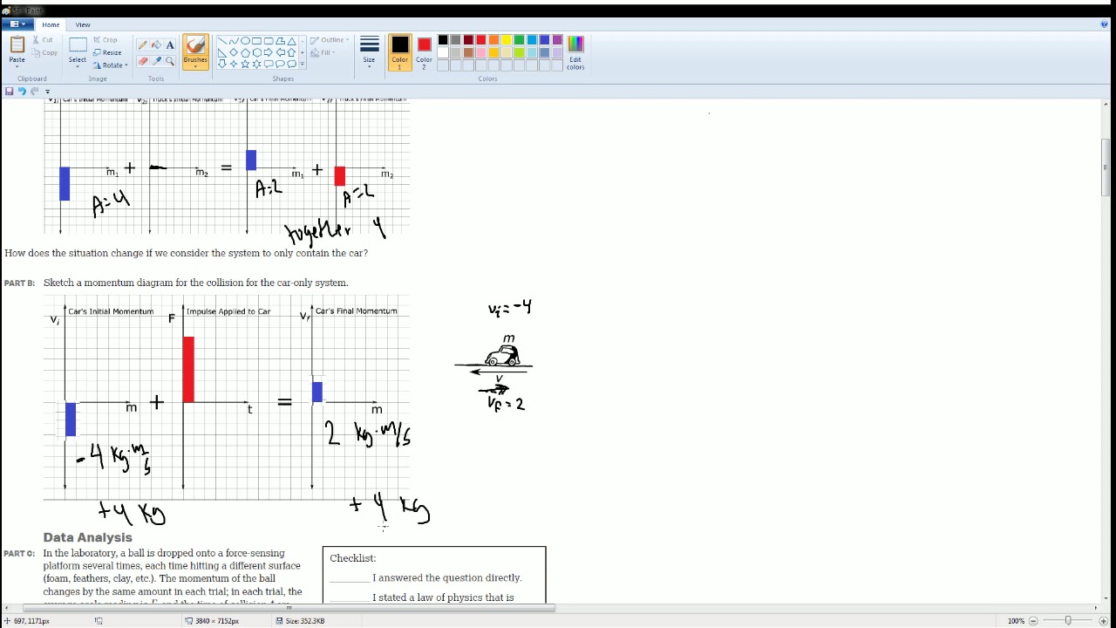Image resolution: width=1116 pixels, height=628 pixels.
Task: Click the Paste clipboard icon
Action: [x=17, y=44]
